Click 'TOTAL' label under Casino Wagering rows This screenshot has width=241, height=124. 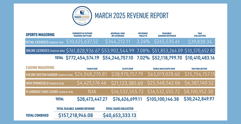[60, 99]
